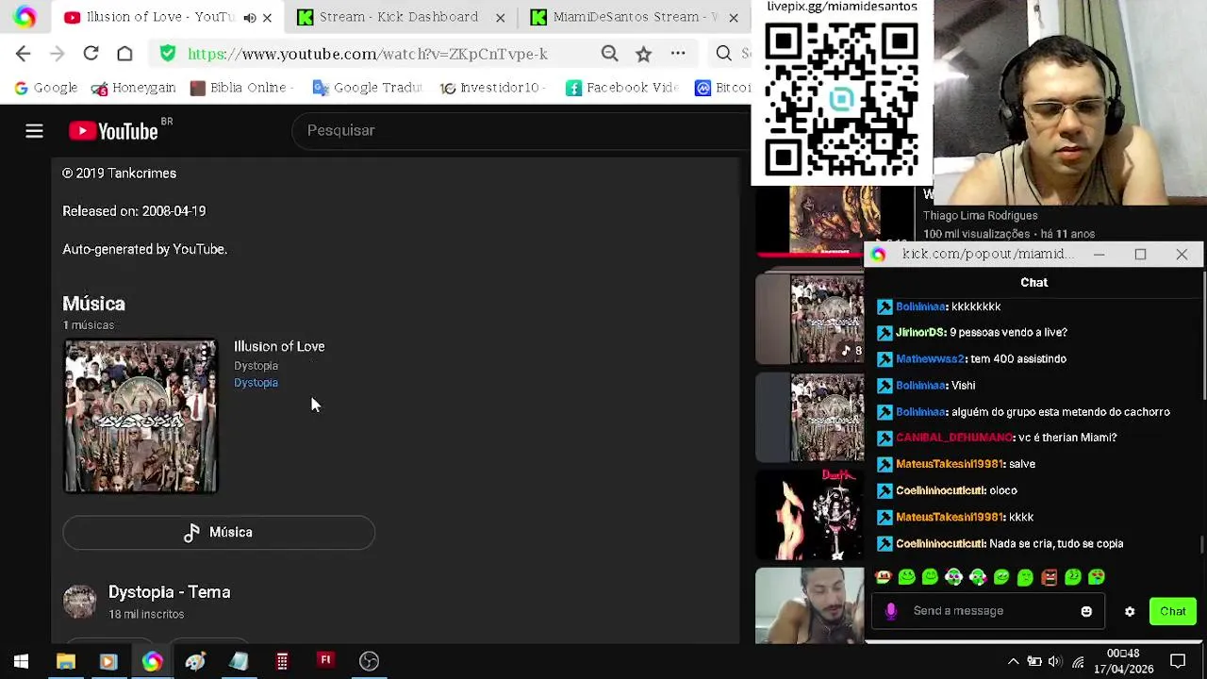Open the Dystopia - Tema channel name

pos(170,592)
